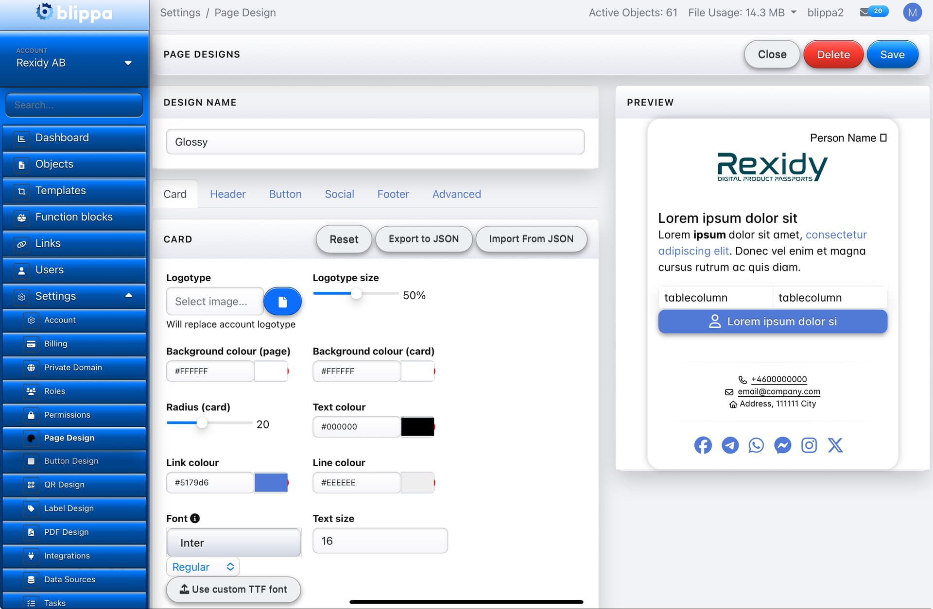Click the Export to JSON button

[423, 239]
